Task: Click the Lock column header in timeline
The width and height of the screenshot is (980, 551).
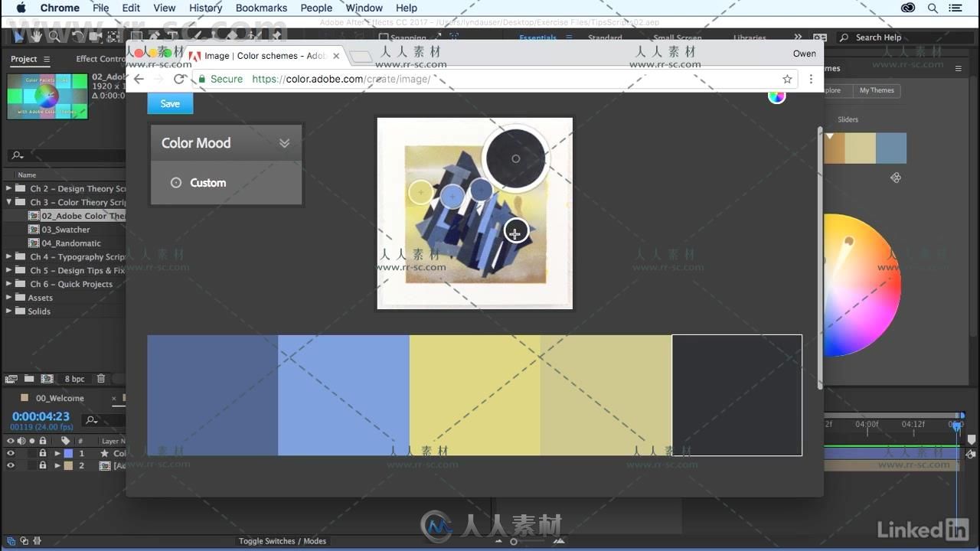Action: coord(43,441)
